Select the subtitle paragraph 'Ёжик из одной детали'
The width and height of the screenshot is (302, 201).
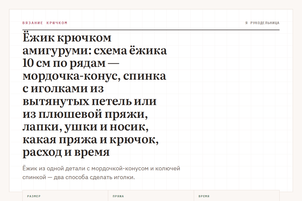101,173
